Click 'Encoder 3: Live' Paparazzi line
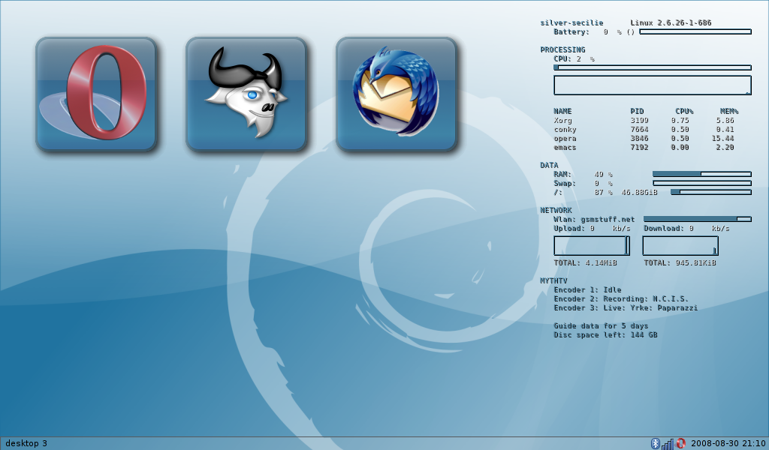Screen dimensions: 769x450 (626, 308)
